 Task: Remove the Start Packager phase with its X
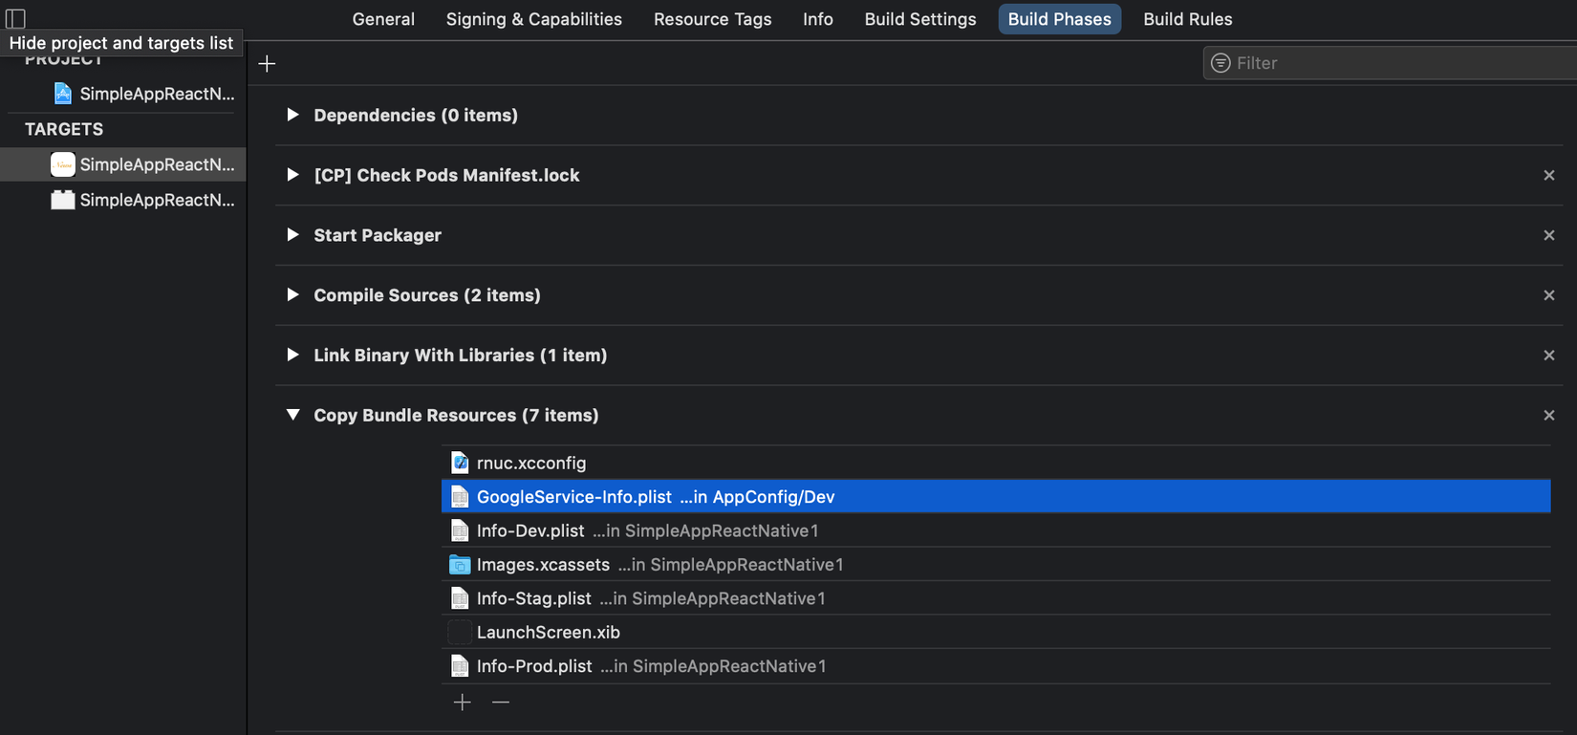(x=1548, y=235)
